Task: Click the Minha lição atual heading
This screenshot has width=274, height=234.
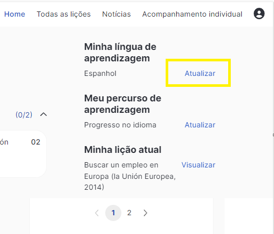Action: tap(122, 150)
